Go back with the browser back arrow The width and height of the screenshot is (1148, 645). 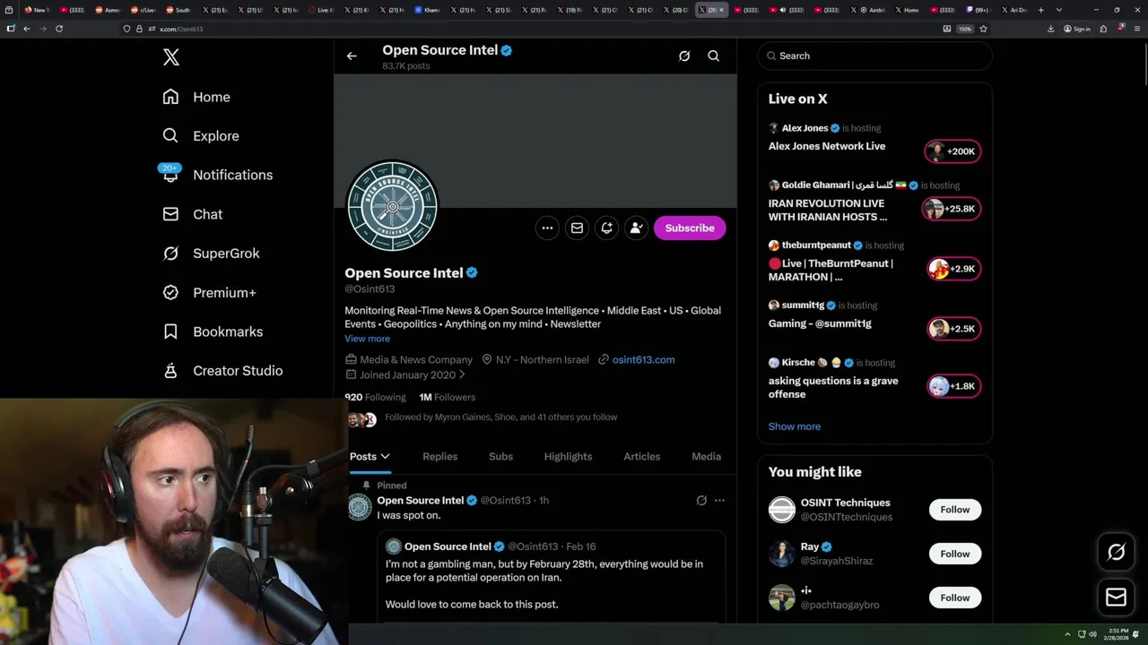(26, 29)
